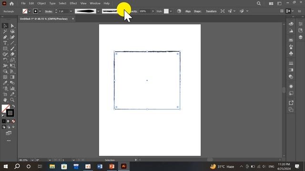Select the Pen tool
305x171 pixels.
point(5,37)
